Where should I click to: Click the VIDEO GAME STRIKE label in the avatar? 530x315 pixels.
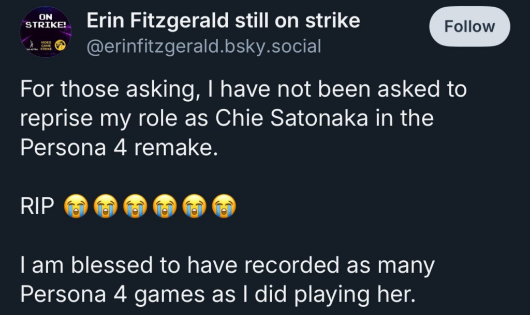coord(46,45)
